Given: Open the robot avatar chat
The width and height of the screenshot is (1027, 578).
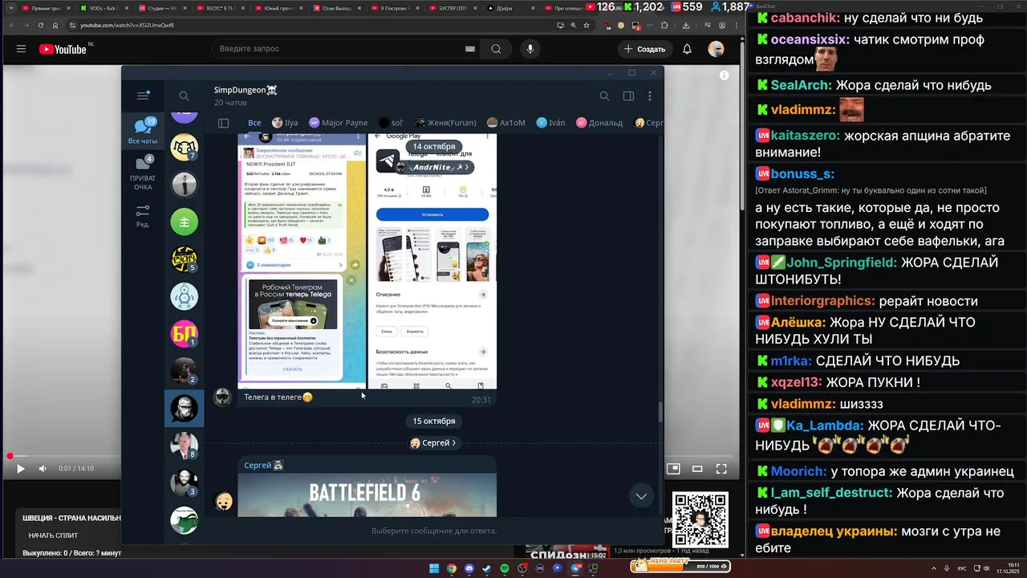Looking at the screenshot, I should pos(185,296).
